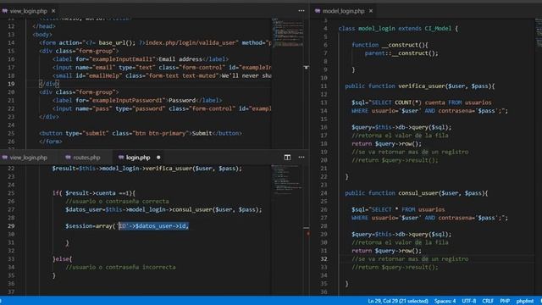Screen dimensions: 542x305
Task: Open more actions menu of bottom editor
Action: click(x=301, y=158)
